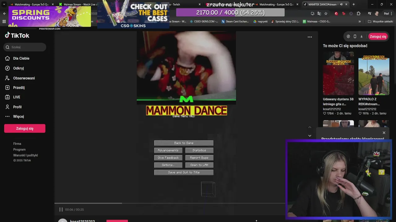The height and width of the screenshot is (222, 396).
Task: Open the tab search dropdown
Action: pyautogui.click(x=4, y=4)
